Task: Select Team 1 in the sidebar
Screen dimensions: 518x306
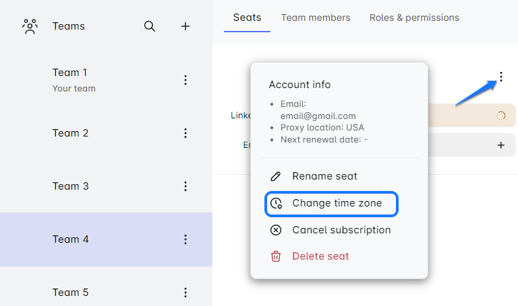Action: [70, 73]
